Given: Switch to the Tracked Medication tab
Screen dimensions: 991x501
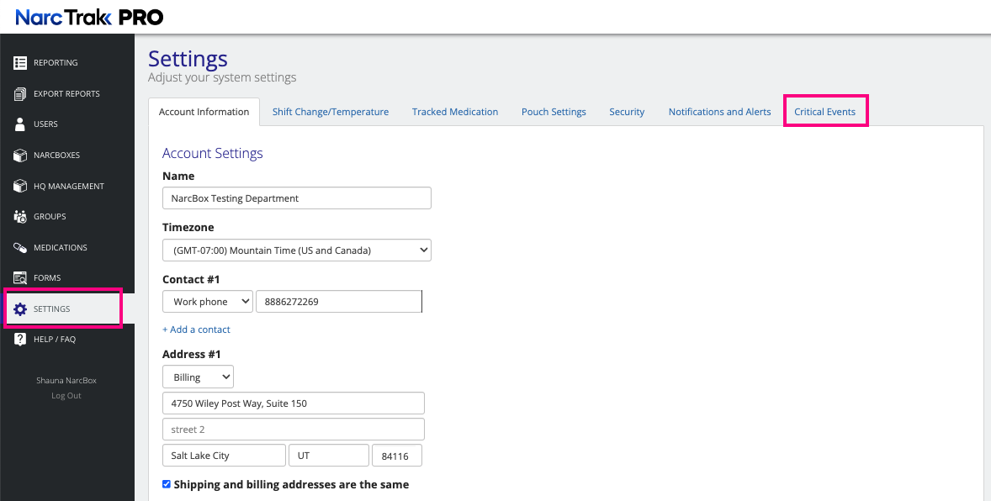Looking at the screenshot, I should pyautogui.click(x=455, y=112).
